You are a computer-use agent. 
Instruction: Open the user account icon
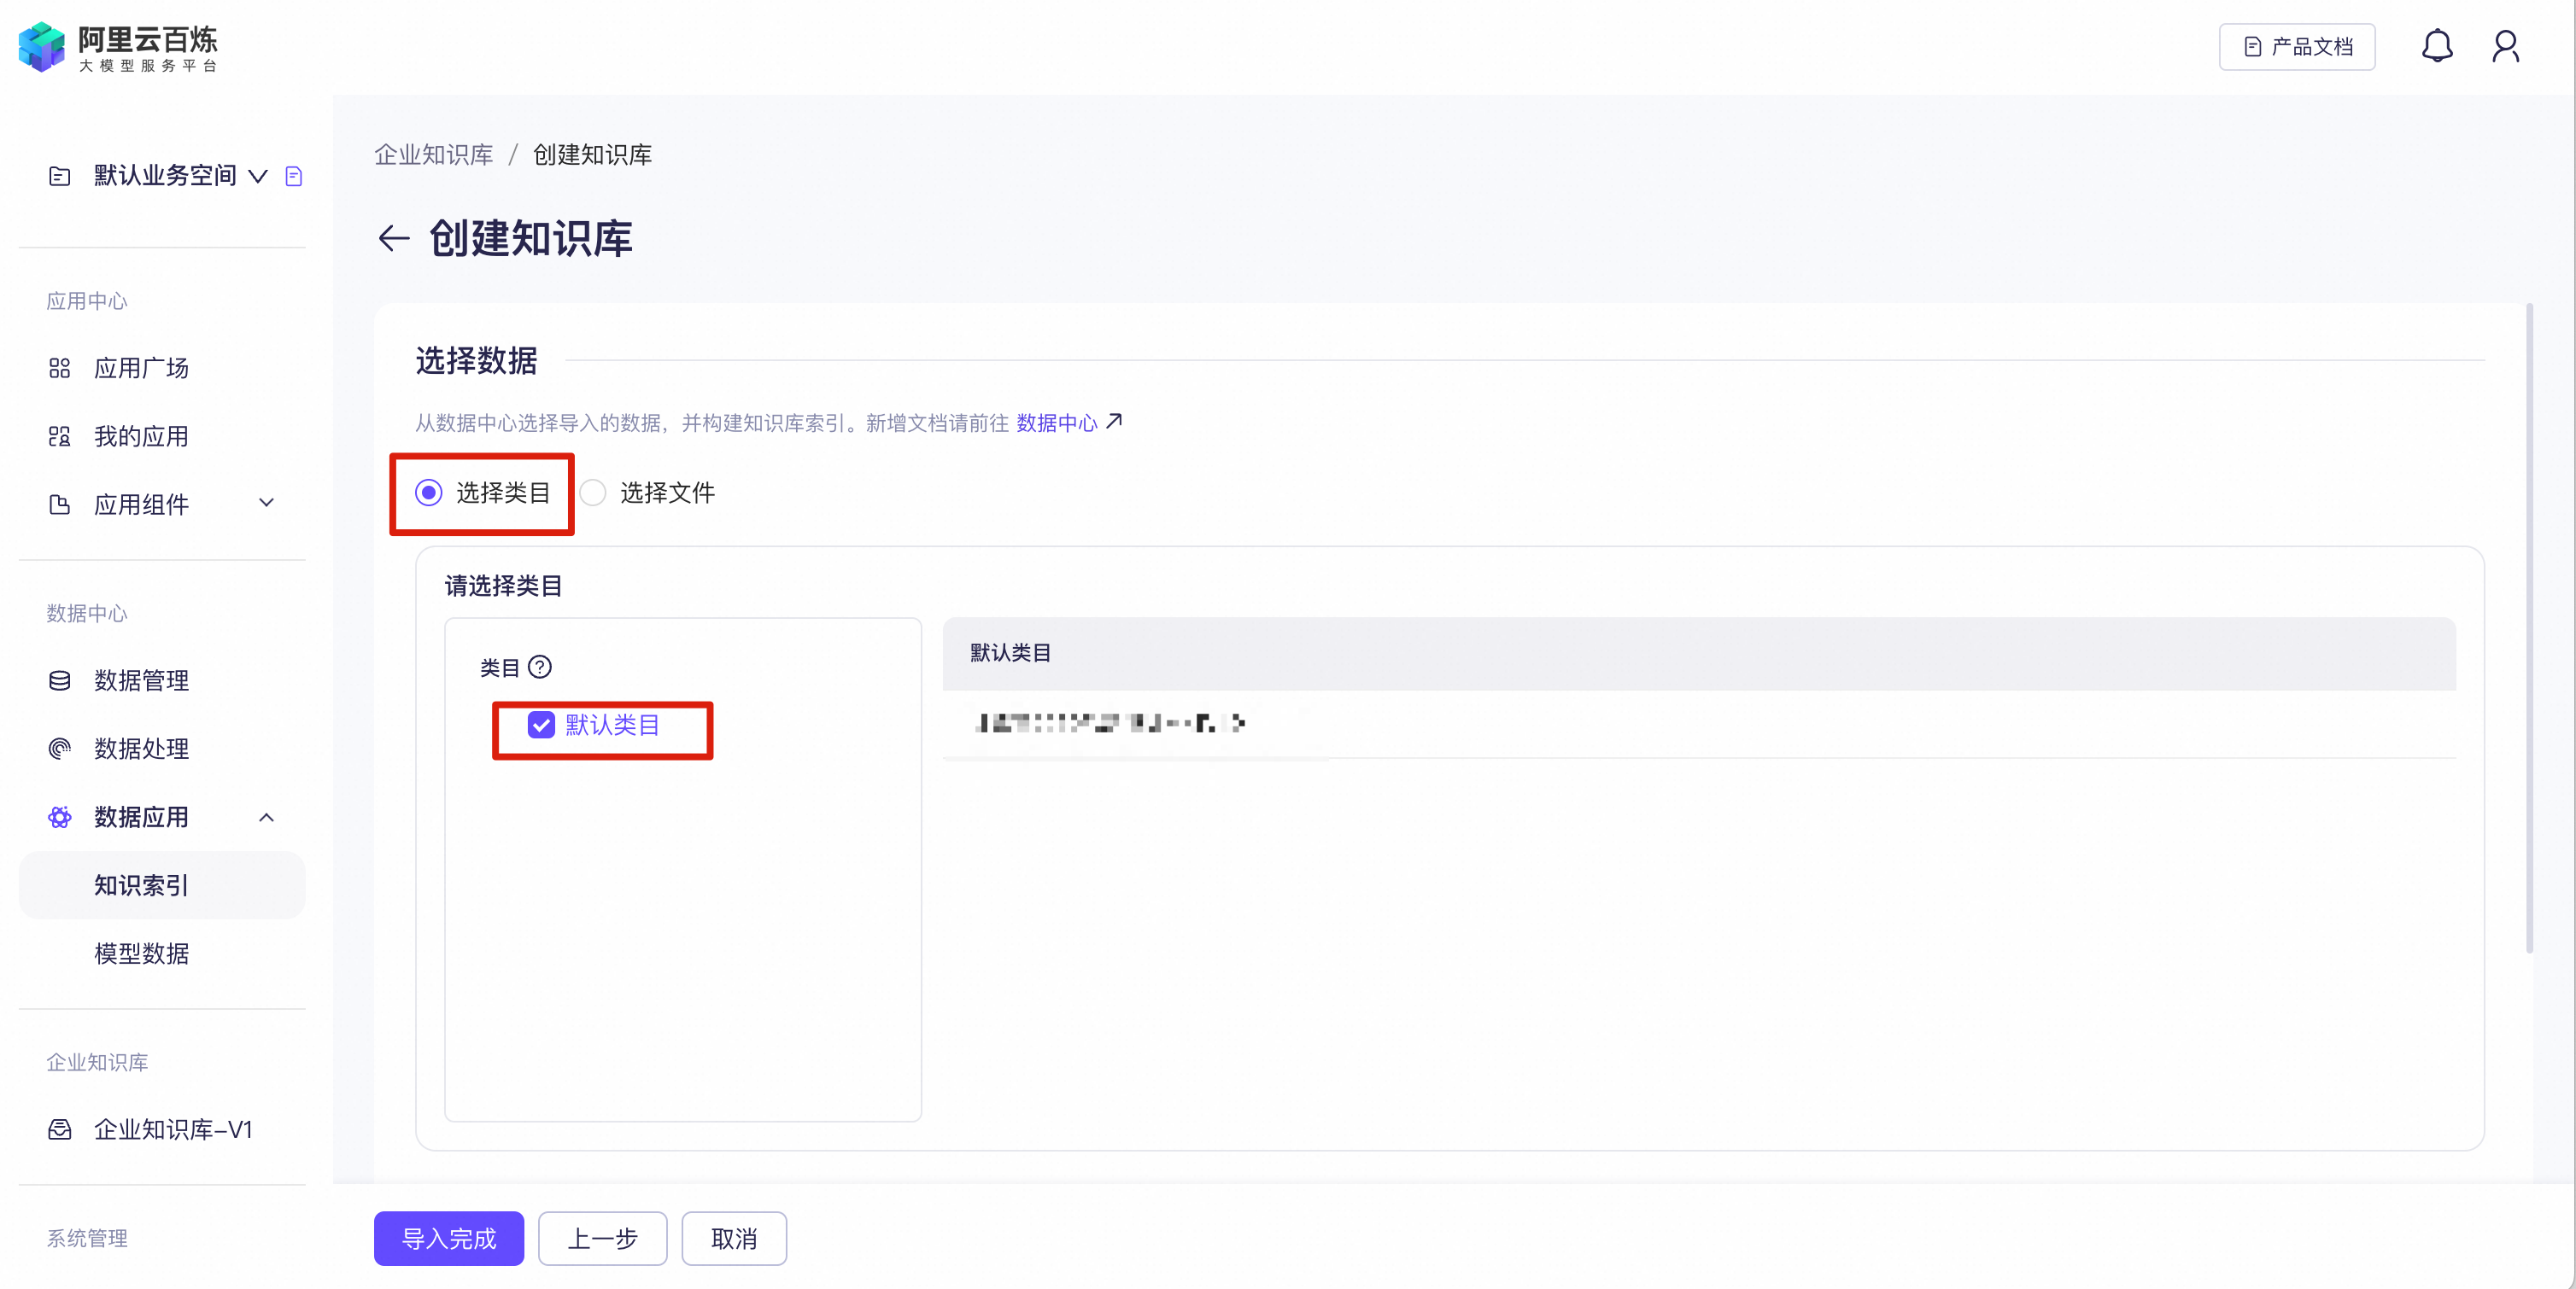click(x=2506, y=46)
